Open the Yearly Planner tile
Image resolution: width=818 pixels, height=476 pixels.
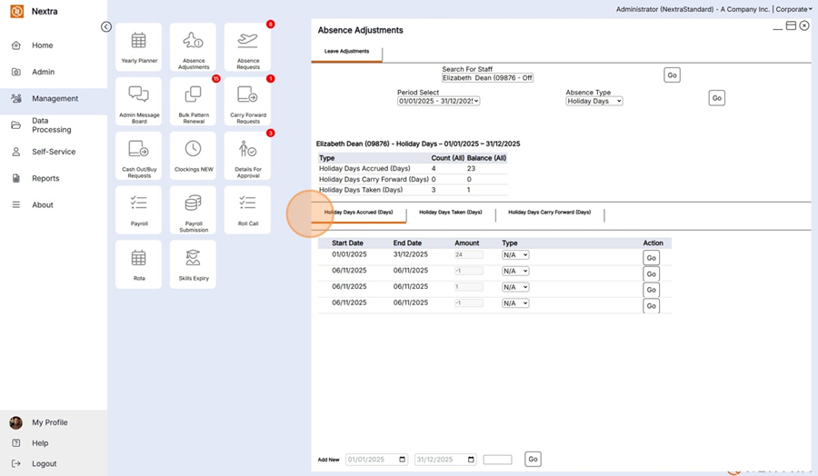click(x=139, y=47)
